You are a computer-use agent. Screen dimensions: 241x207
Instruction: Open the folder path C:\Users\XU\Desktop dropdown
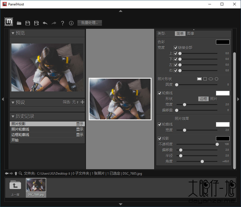tap(54, 174)
